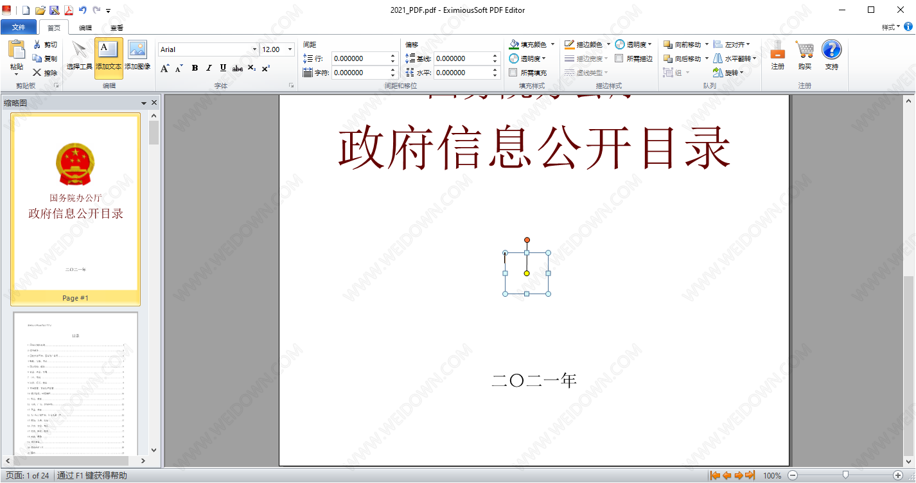The image size is (916, 483).
Task: Toggle strikethrough abc formatting
Action: (238, 68)
